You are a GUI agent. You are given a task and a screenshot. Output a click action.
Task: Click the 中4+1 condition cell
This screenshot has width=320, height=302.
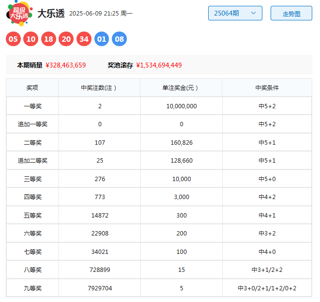[267, 216]
